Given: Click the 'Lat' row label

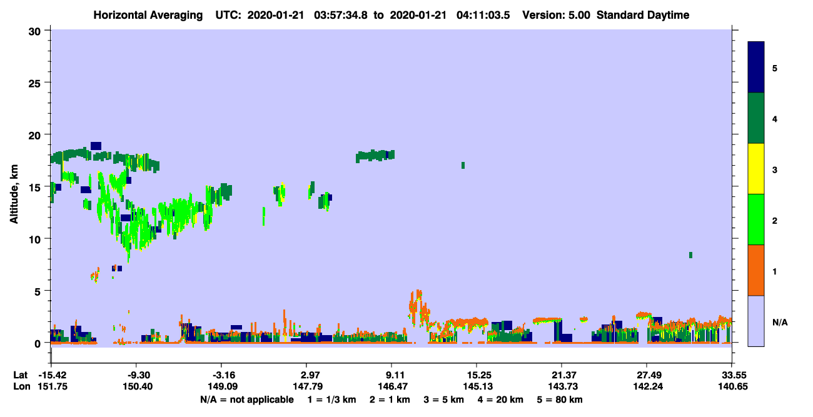Looking at the screenshot, I should (19, 375).
